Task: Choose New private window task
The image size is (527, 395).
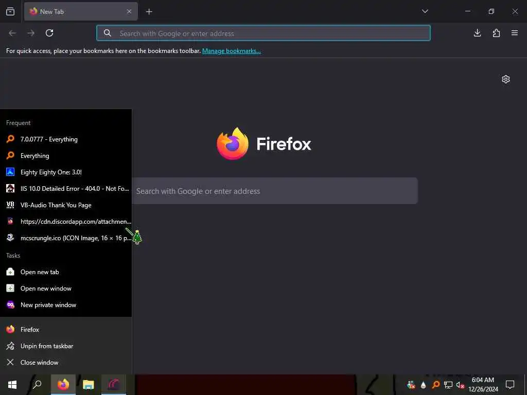Action: (x=66, y=304)
